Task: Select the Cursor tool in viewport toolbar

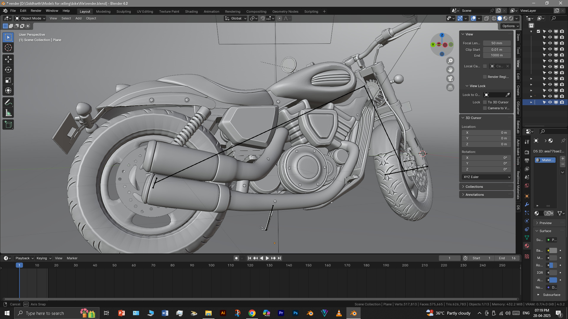Action: (x=8, y=48)
